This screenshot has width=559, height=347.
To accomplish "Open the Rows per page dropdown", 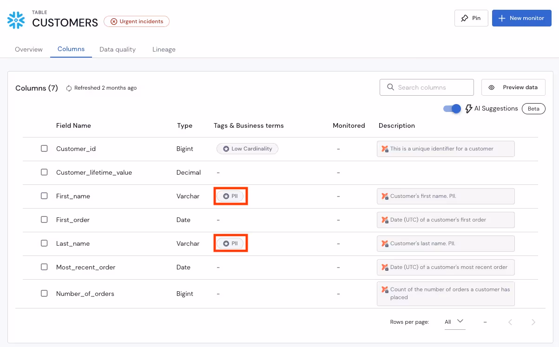I will click(454, 322).
